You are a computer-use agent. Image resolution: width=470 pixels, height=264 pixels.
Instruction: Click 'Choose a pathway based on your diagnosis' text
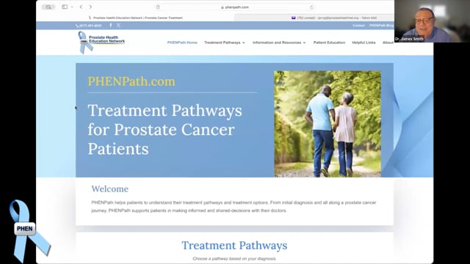click(234, 259)
